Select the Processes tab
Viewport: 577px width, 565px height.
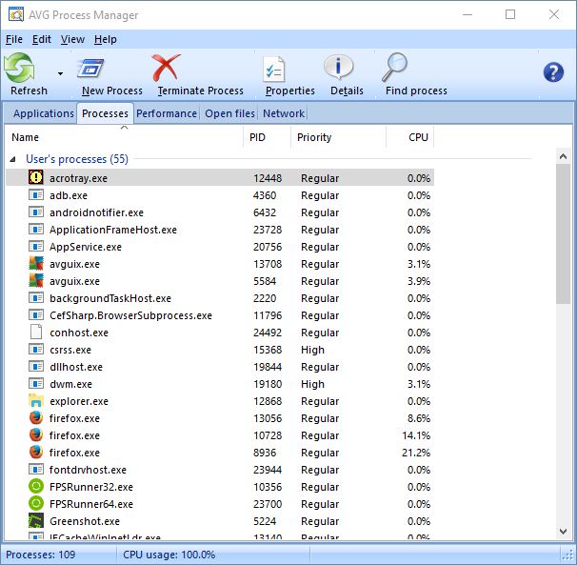pos(105,113)
